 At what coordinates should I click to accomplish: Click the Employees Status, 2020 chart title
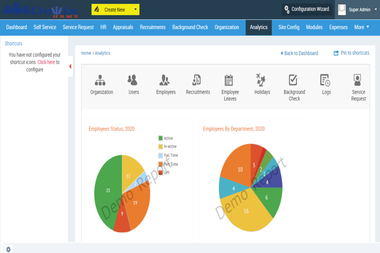click(111, 129)
